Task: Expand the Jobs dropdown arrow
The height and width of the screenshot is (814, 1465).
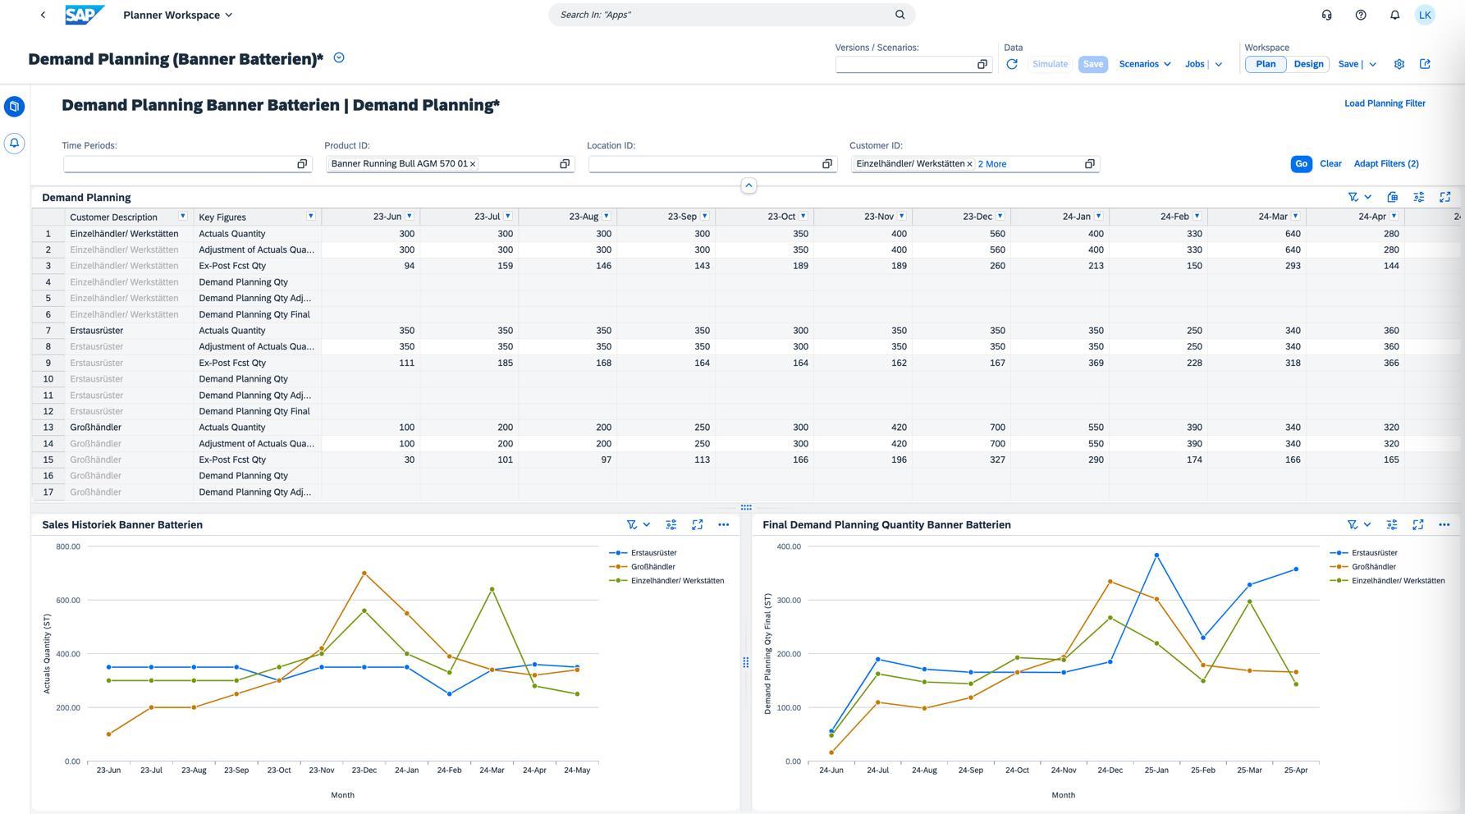Action: pyautogui.click(x=1219, y=64)
